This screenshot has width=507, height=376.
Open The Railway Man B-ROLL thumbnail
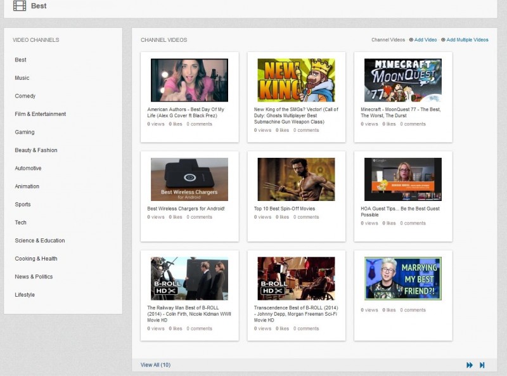click(189, 278)
